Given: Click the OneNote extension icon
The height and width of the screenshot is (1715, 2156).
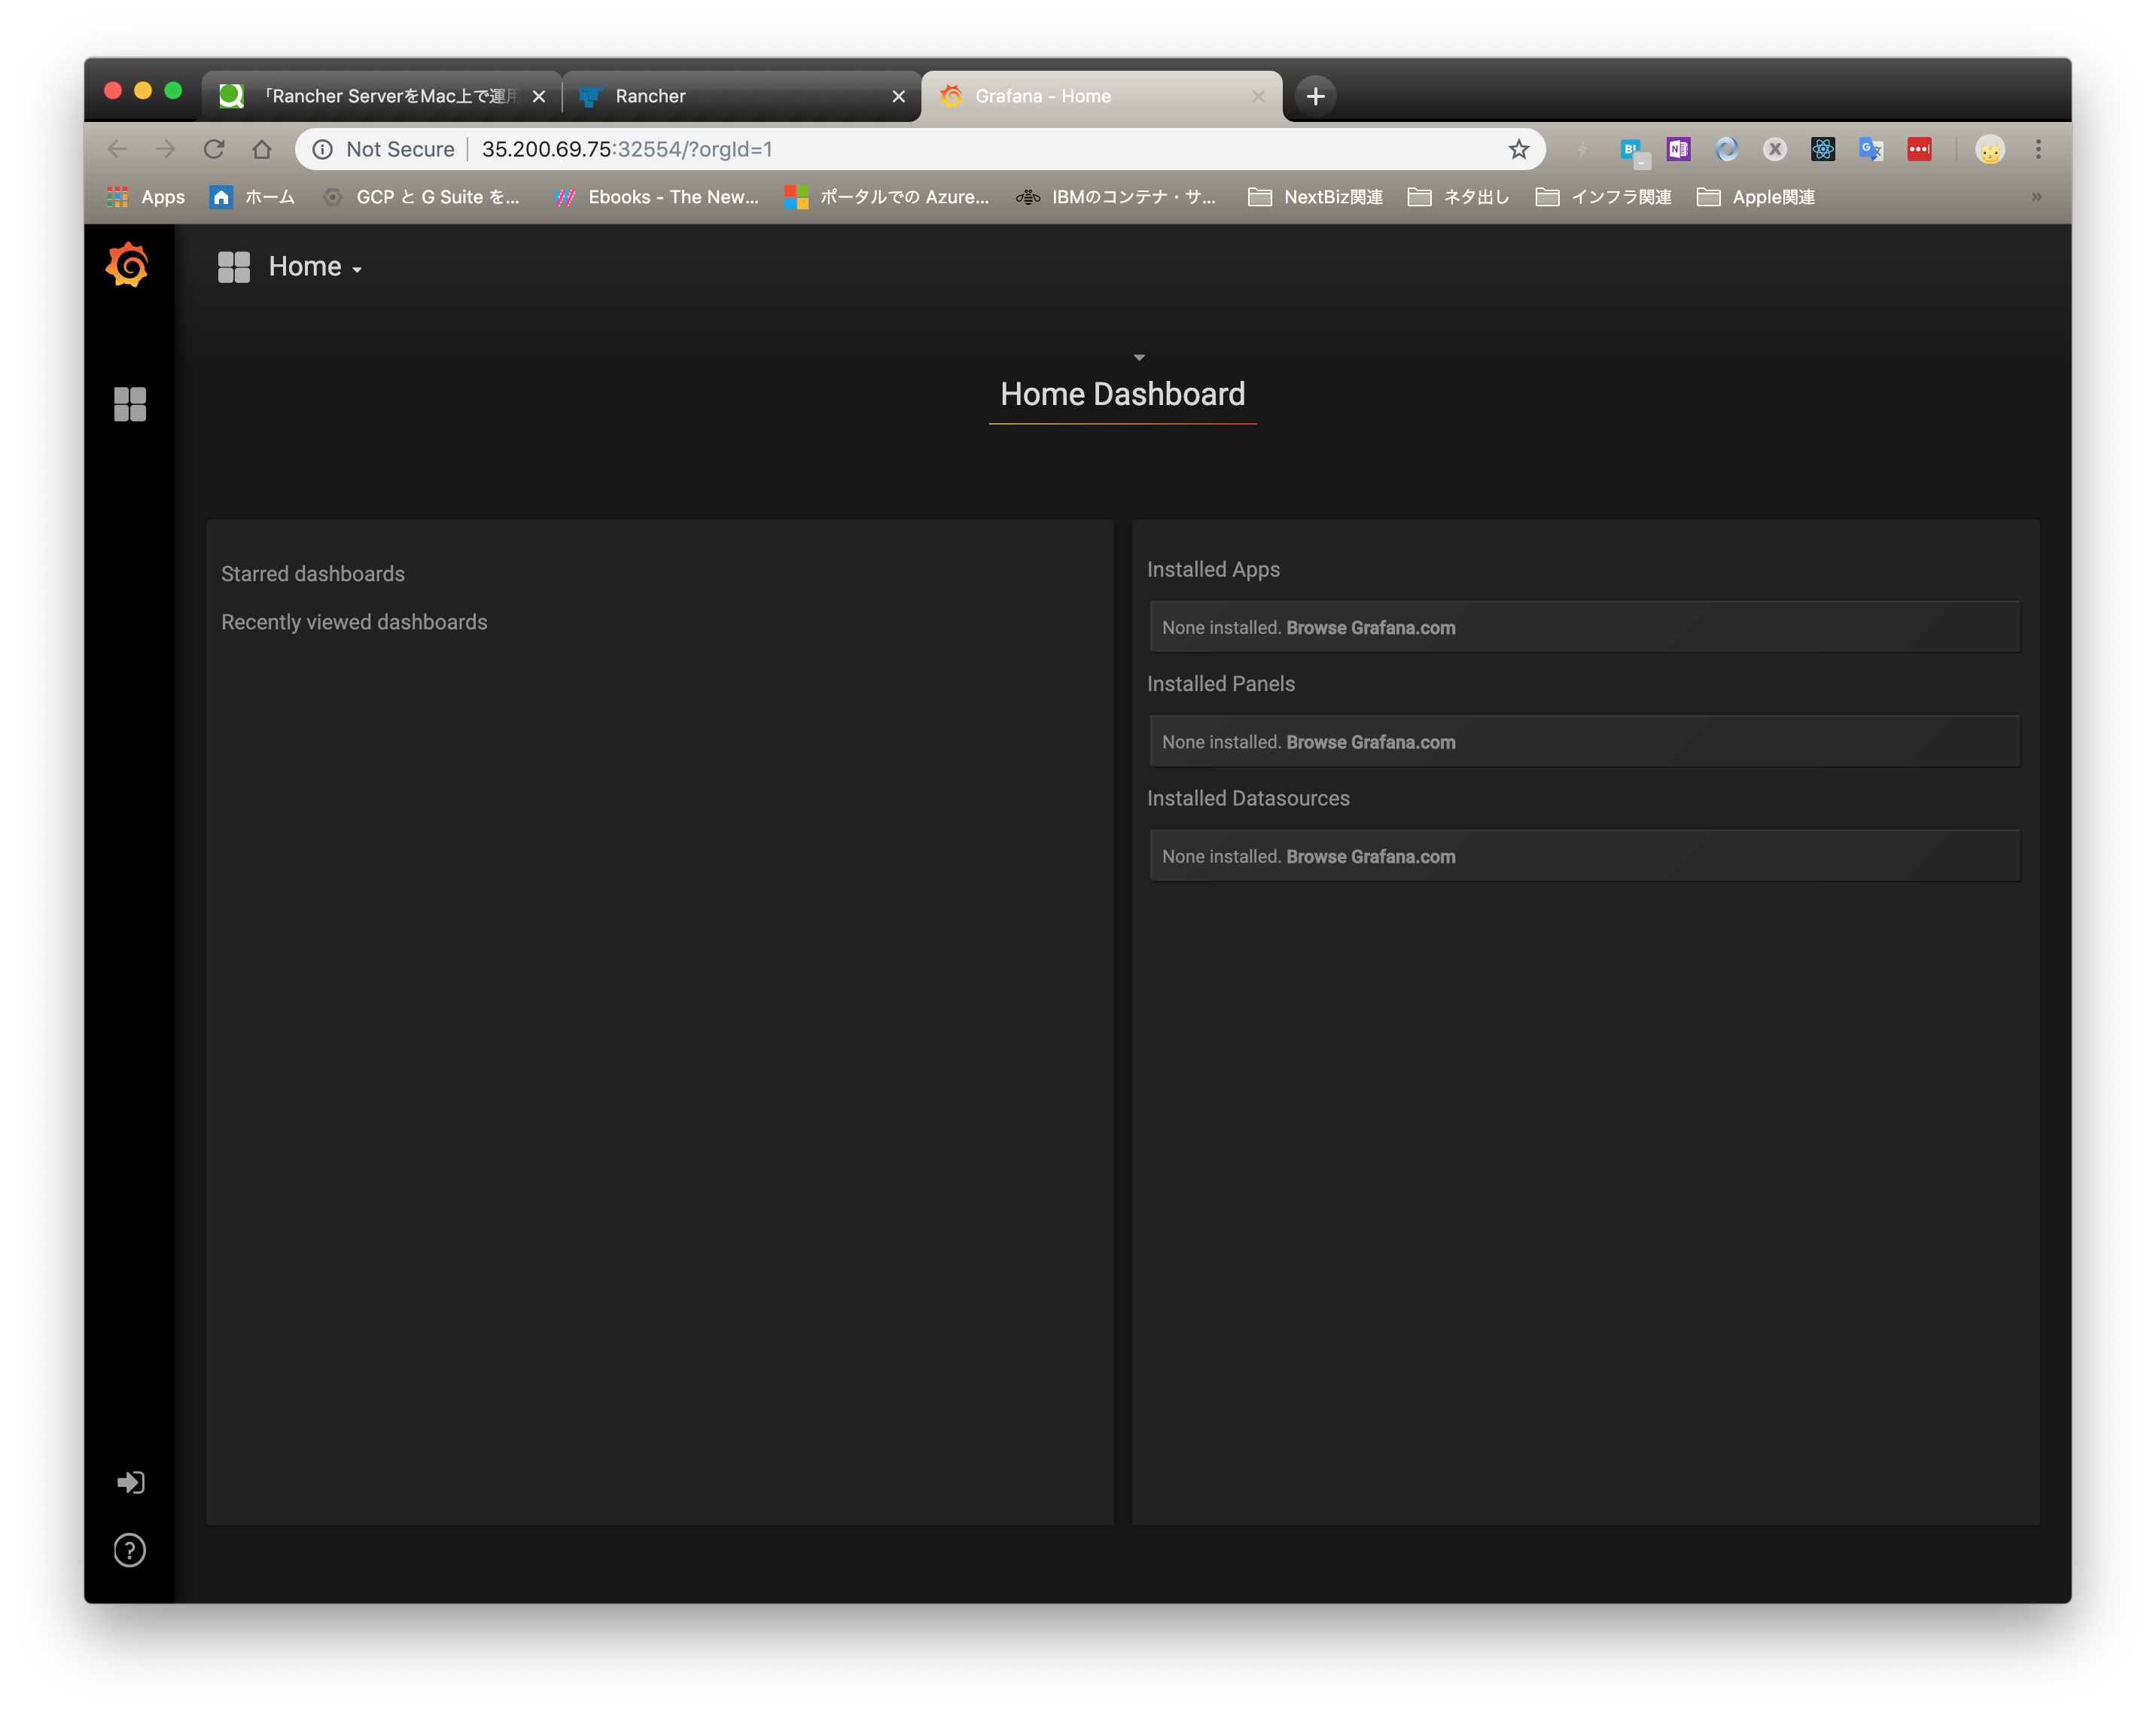Looking at the screenshot, I should tap(1678, 149).
